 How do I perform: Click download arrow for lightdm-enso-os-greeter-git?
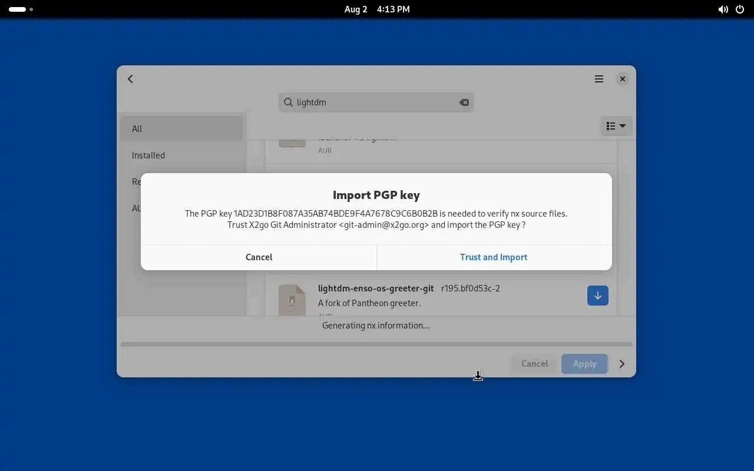[x=598, y=296]
